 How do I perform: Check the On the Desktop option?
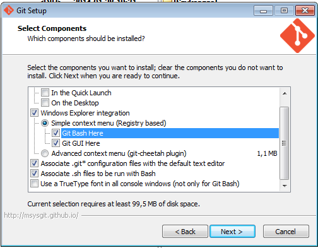45,103
